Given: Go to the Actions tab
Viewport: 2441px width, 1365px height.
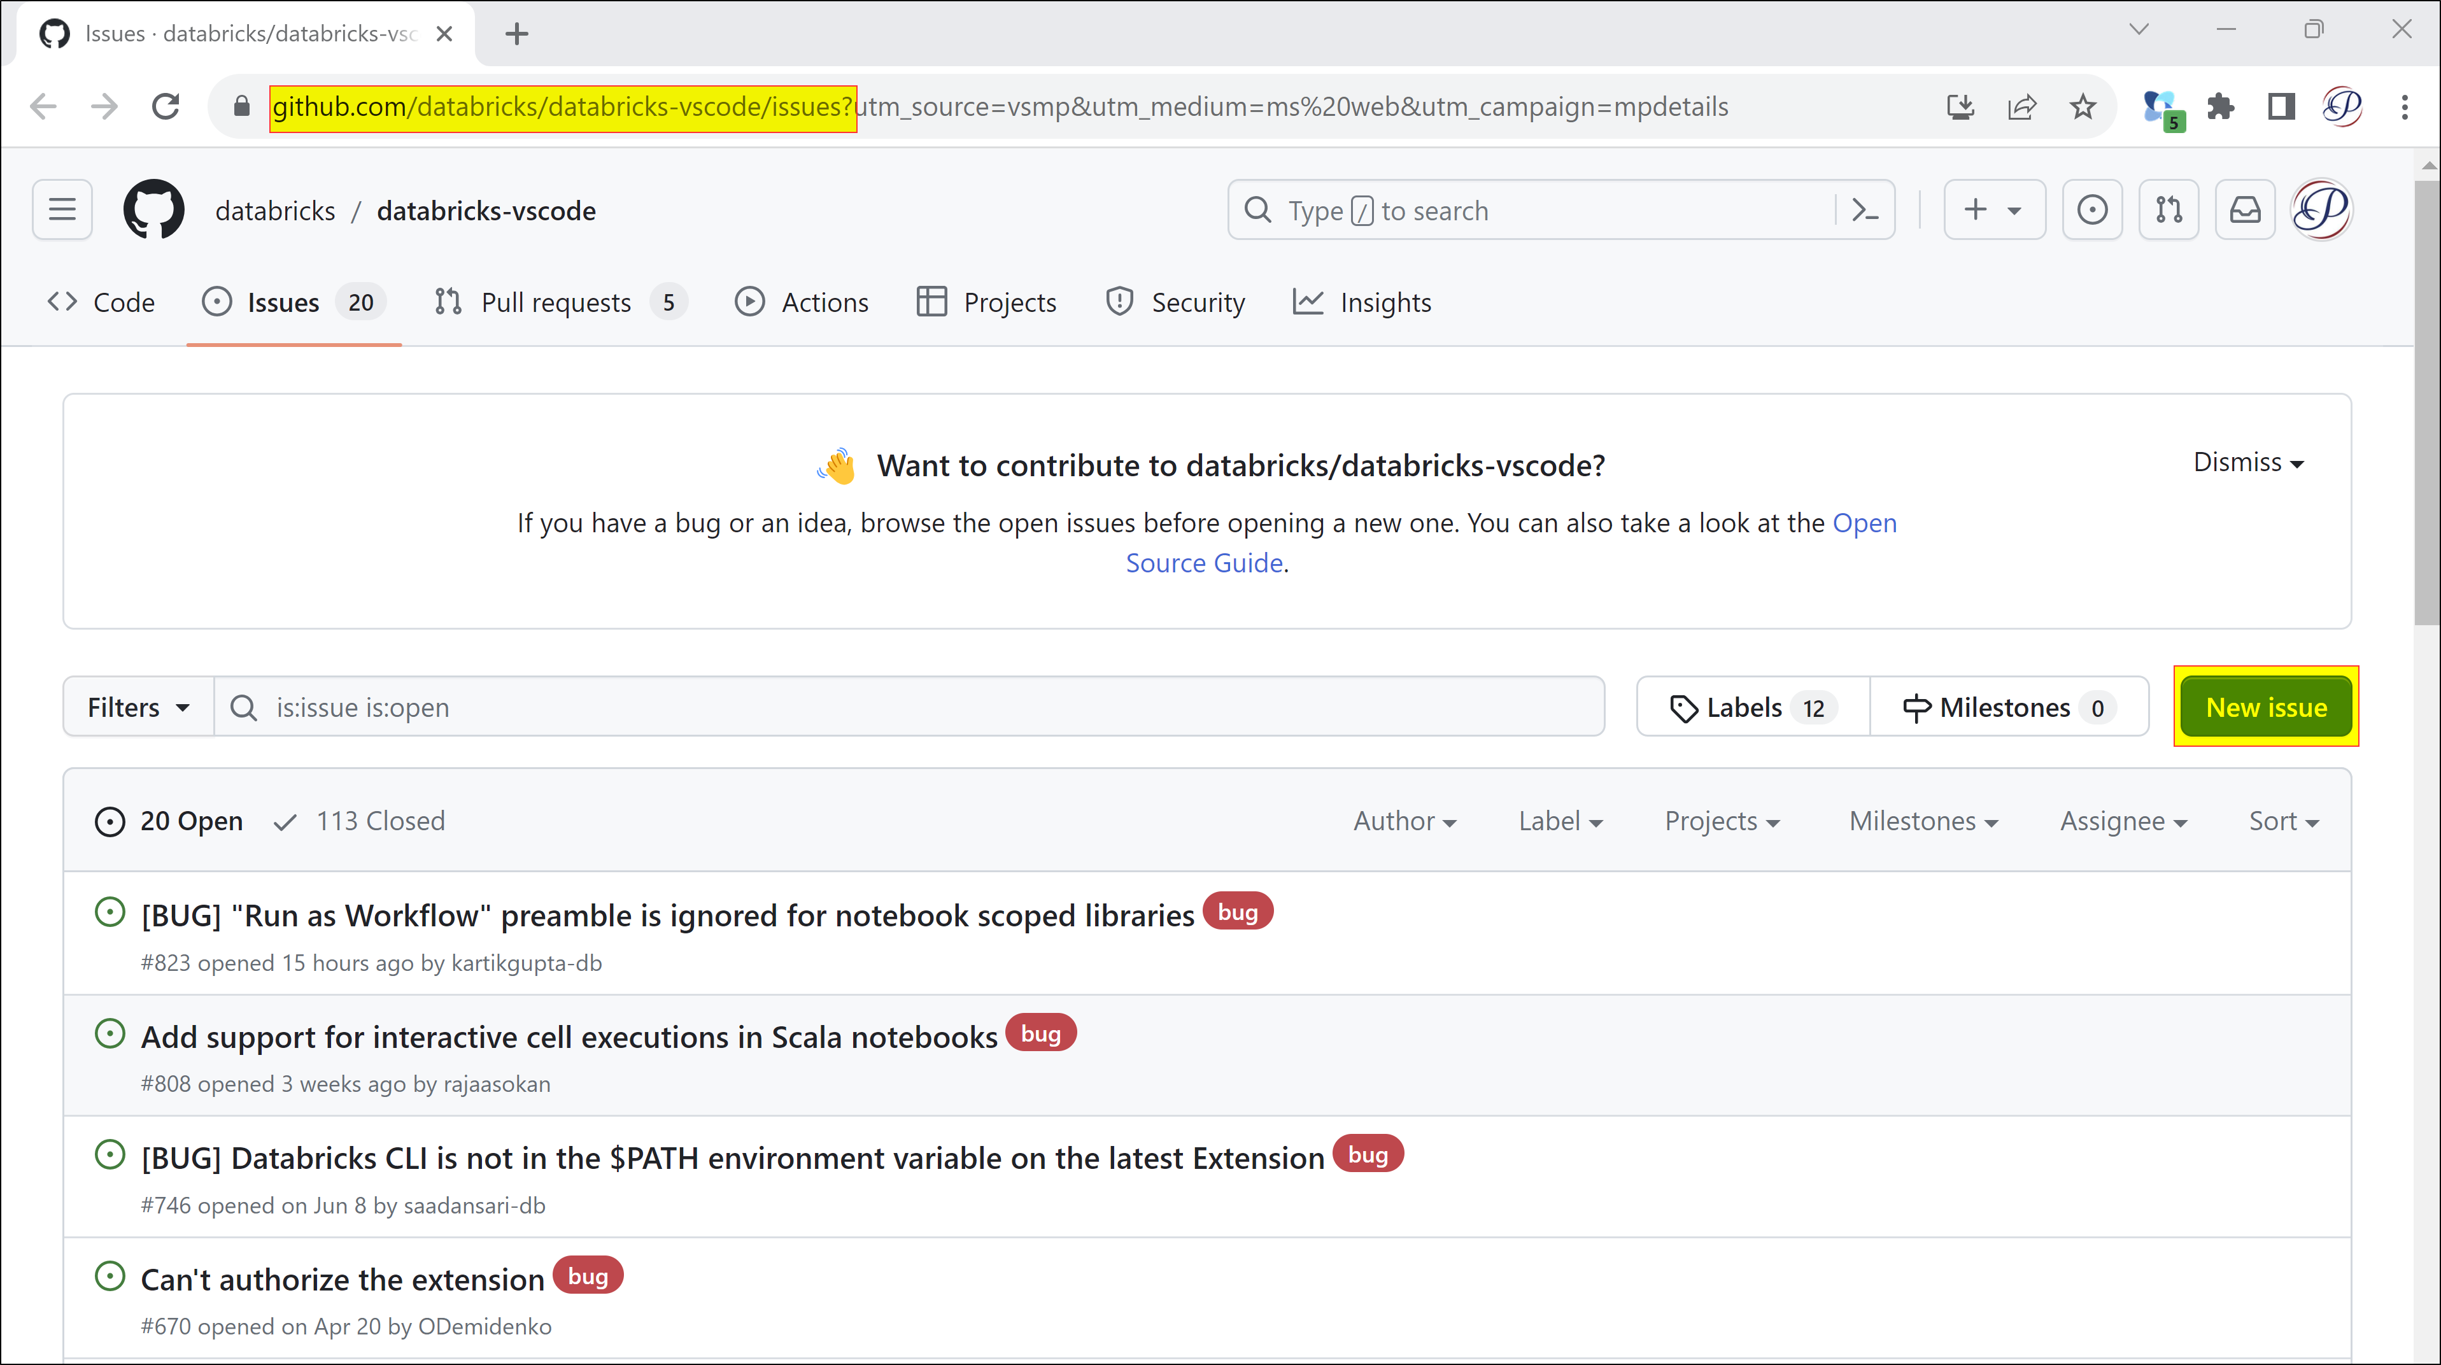Looking at the screenshot, I should 802,302.
